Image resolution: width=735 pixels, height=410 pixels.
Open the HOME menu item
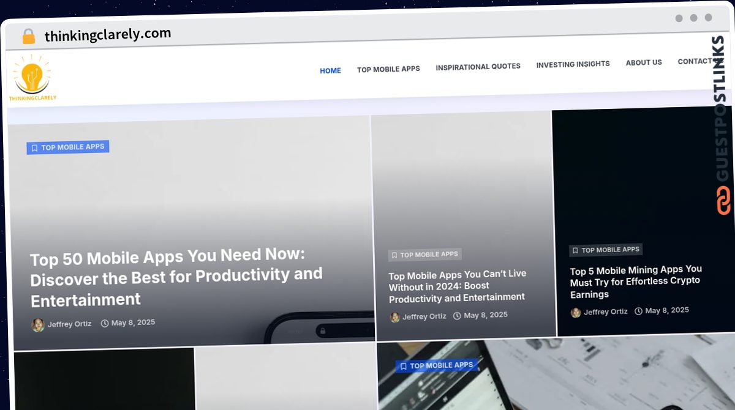[330, 70]
